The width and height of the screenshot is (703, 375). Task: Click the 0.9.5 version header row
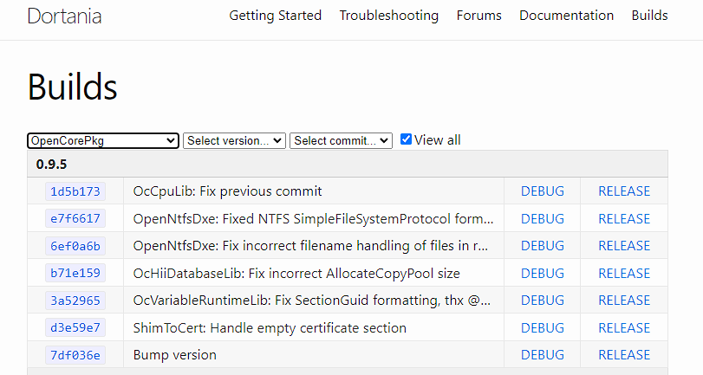tap(347, 164)
